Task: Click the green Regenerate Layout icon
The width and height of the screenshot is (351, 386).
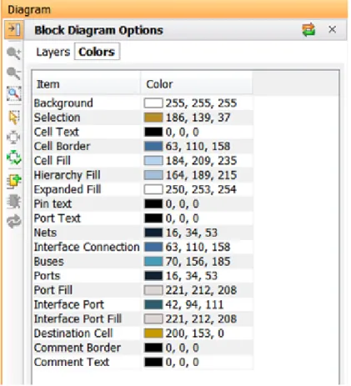Action: 13,158
